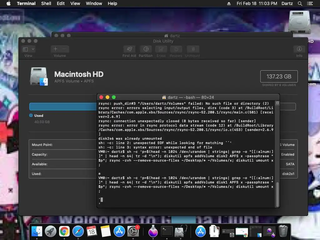Launch Launchpad from the Dock

(x=50, y=232)
